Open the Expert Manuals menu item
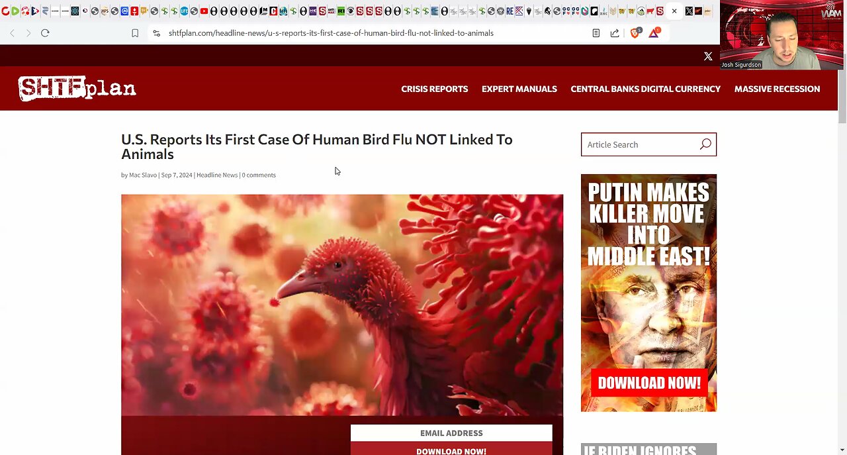The height and width of the screenshot is (455, 847). 519,89
